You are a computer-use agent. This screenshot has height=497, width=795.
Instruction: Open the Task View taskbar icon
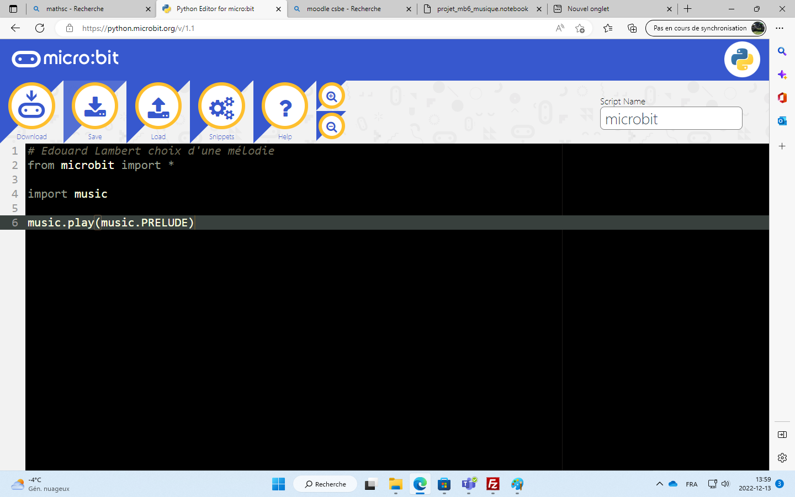click(370, 484)
